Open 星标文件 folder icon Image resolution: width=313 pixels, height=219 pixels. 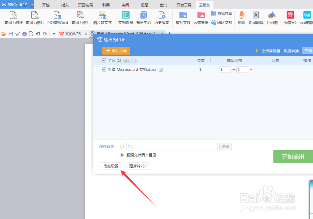coord(183,18)
